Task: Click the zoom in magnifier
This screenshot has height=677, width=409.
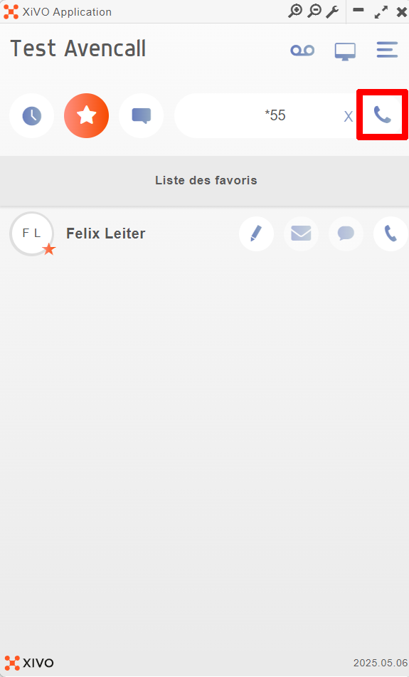Action: point(295,11)
